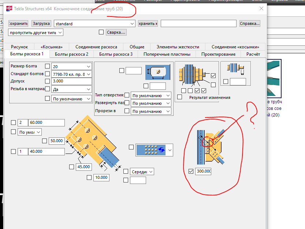Open the Элементы жесткости tab

coord(178,47)
